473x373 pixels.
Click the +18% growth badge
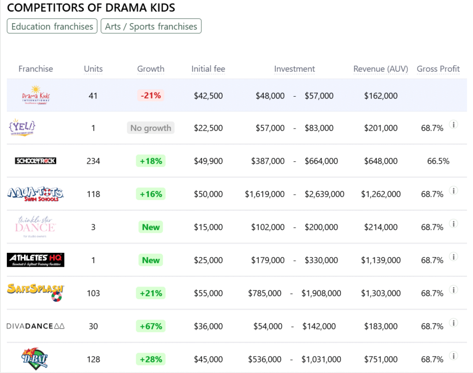(151, 161)
